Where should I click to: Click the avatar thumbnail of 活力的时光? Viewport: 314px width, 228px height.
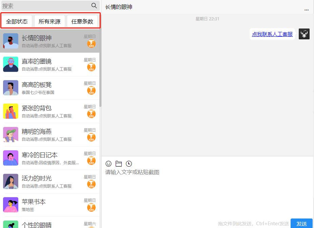(x=11, y=182)
